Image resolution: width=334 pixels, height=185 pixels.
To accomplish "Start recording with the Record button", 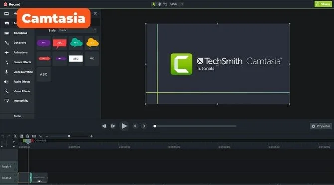I will click(x=12, y=4).
